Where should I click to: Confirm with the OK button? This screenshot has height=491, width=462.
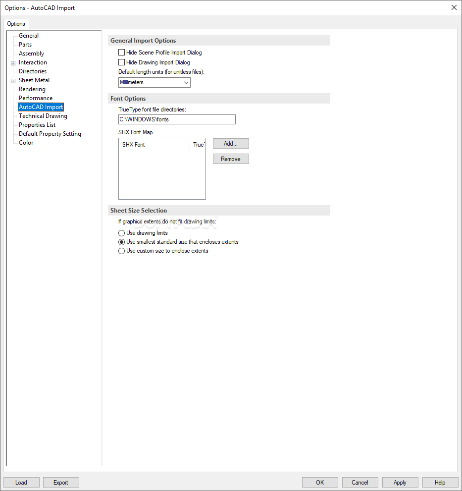tap(320, 483)
